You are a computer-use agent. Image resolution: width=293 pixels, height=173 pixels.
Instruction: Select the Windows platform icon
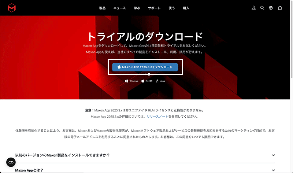[131, 81]
